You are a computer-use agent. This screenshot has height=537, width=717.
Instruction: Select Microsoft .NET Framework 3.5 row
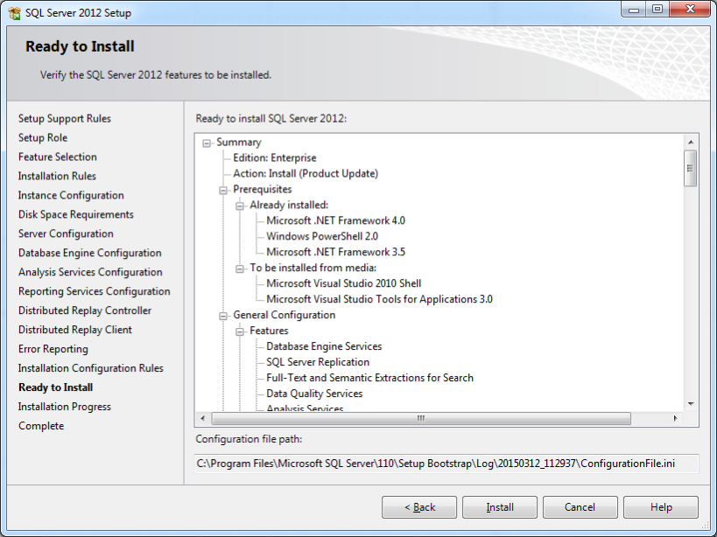[x=335, y=252]
